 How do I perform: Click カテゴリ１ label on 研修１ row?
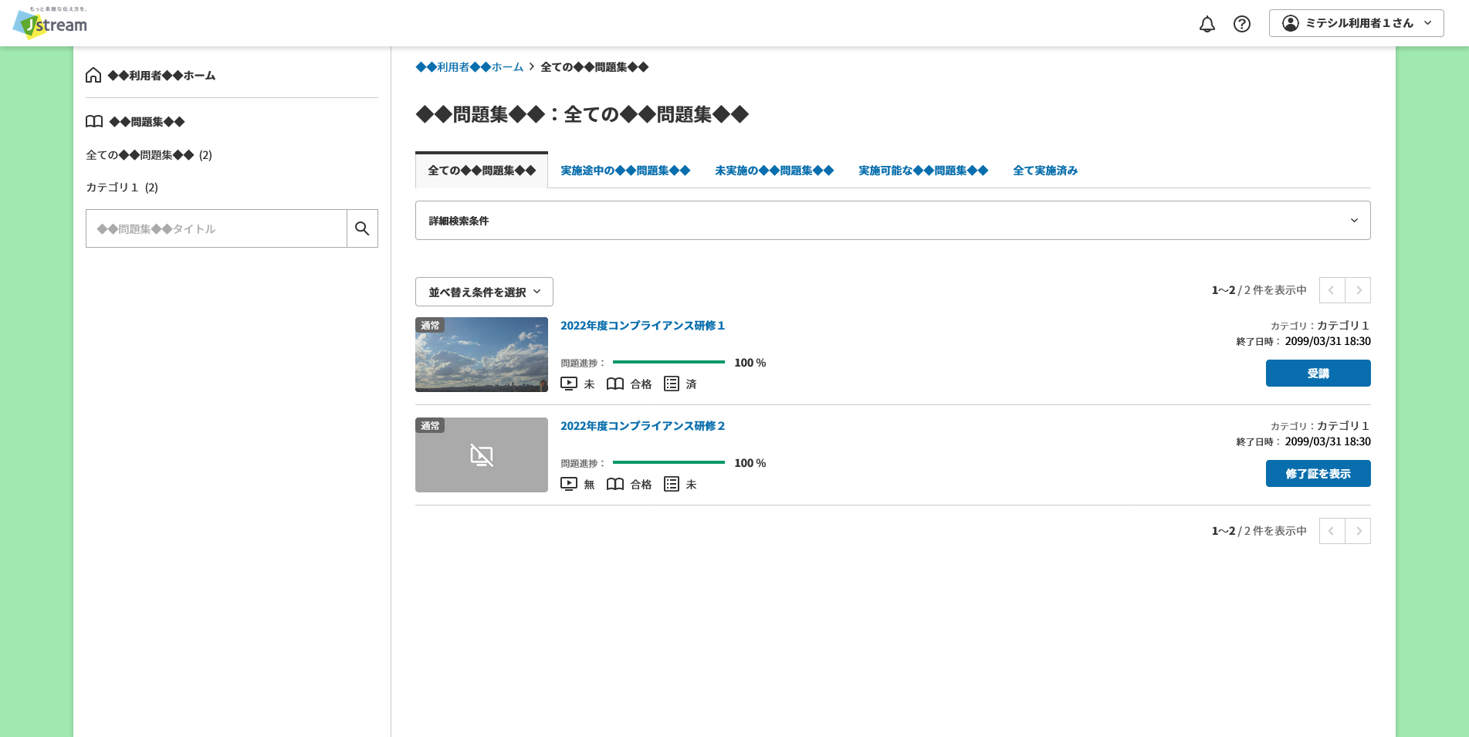1320,326
